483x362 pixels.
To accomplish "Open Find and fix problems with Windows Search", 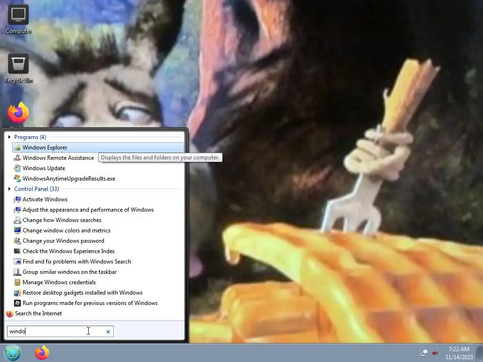I will click(x=77, y=262).
